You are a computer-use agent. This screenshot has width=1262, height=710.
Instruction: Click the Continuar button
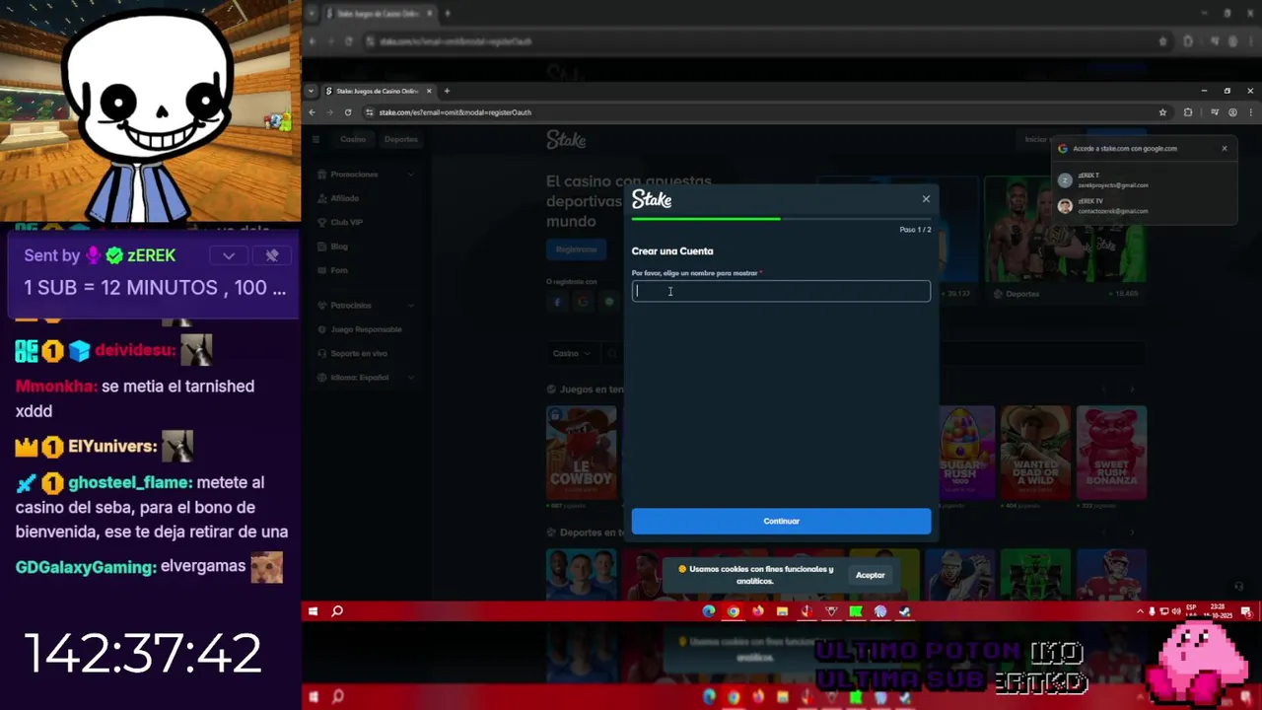click(781, 521)
